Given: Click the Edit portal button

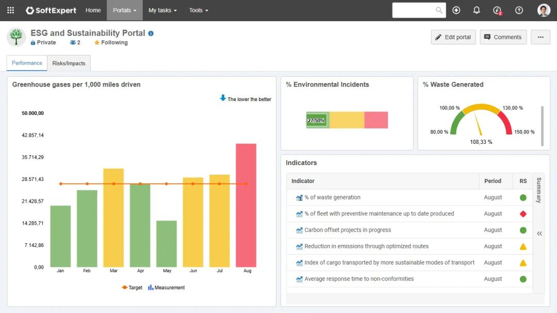Looking at the screenshot, I should (x=453, y=37).
